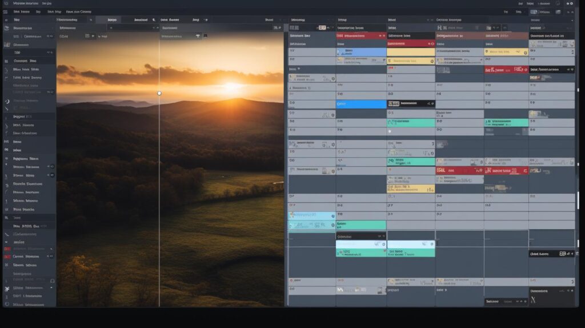
Task: Open the dark panel with the X glyph, bottom right
Action: (x=551, y=297)
